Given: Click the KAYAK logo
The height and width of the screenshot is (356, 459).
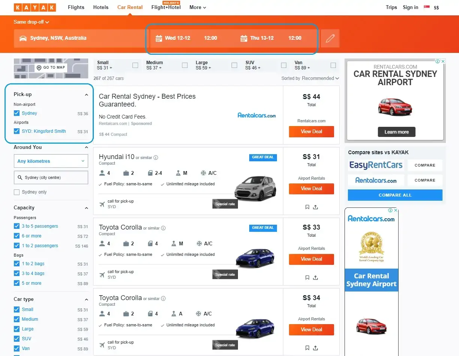Looking at the screenshot, I should click(x=35, y=8).
